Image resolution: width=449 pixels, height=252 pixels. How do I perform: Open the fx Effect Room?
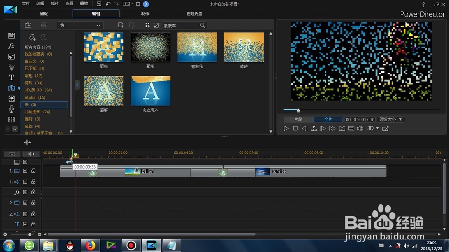point(12,46)
